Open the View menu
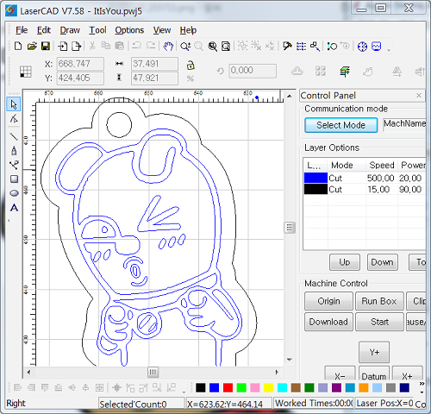The image size is (431, 414). click(x=162, y=30)
